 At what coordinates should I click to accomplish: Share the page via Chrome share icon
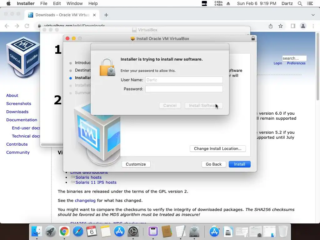coord(271,26)
